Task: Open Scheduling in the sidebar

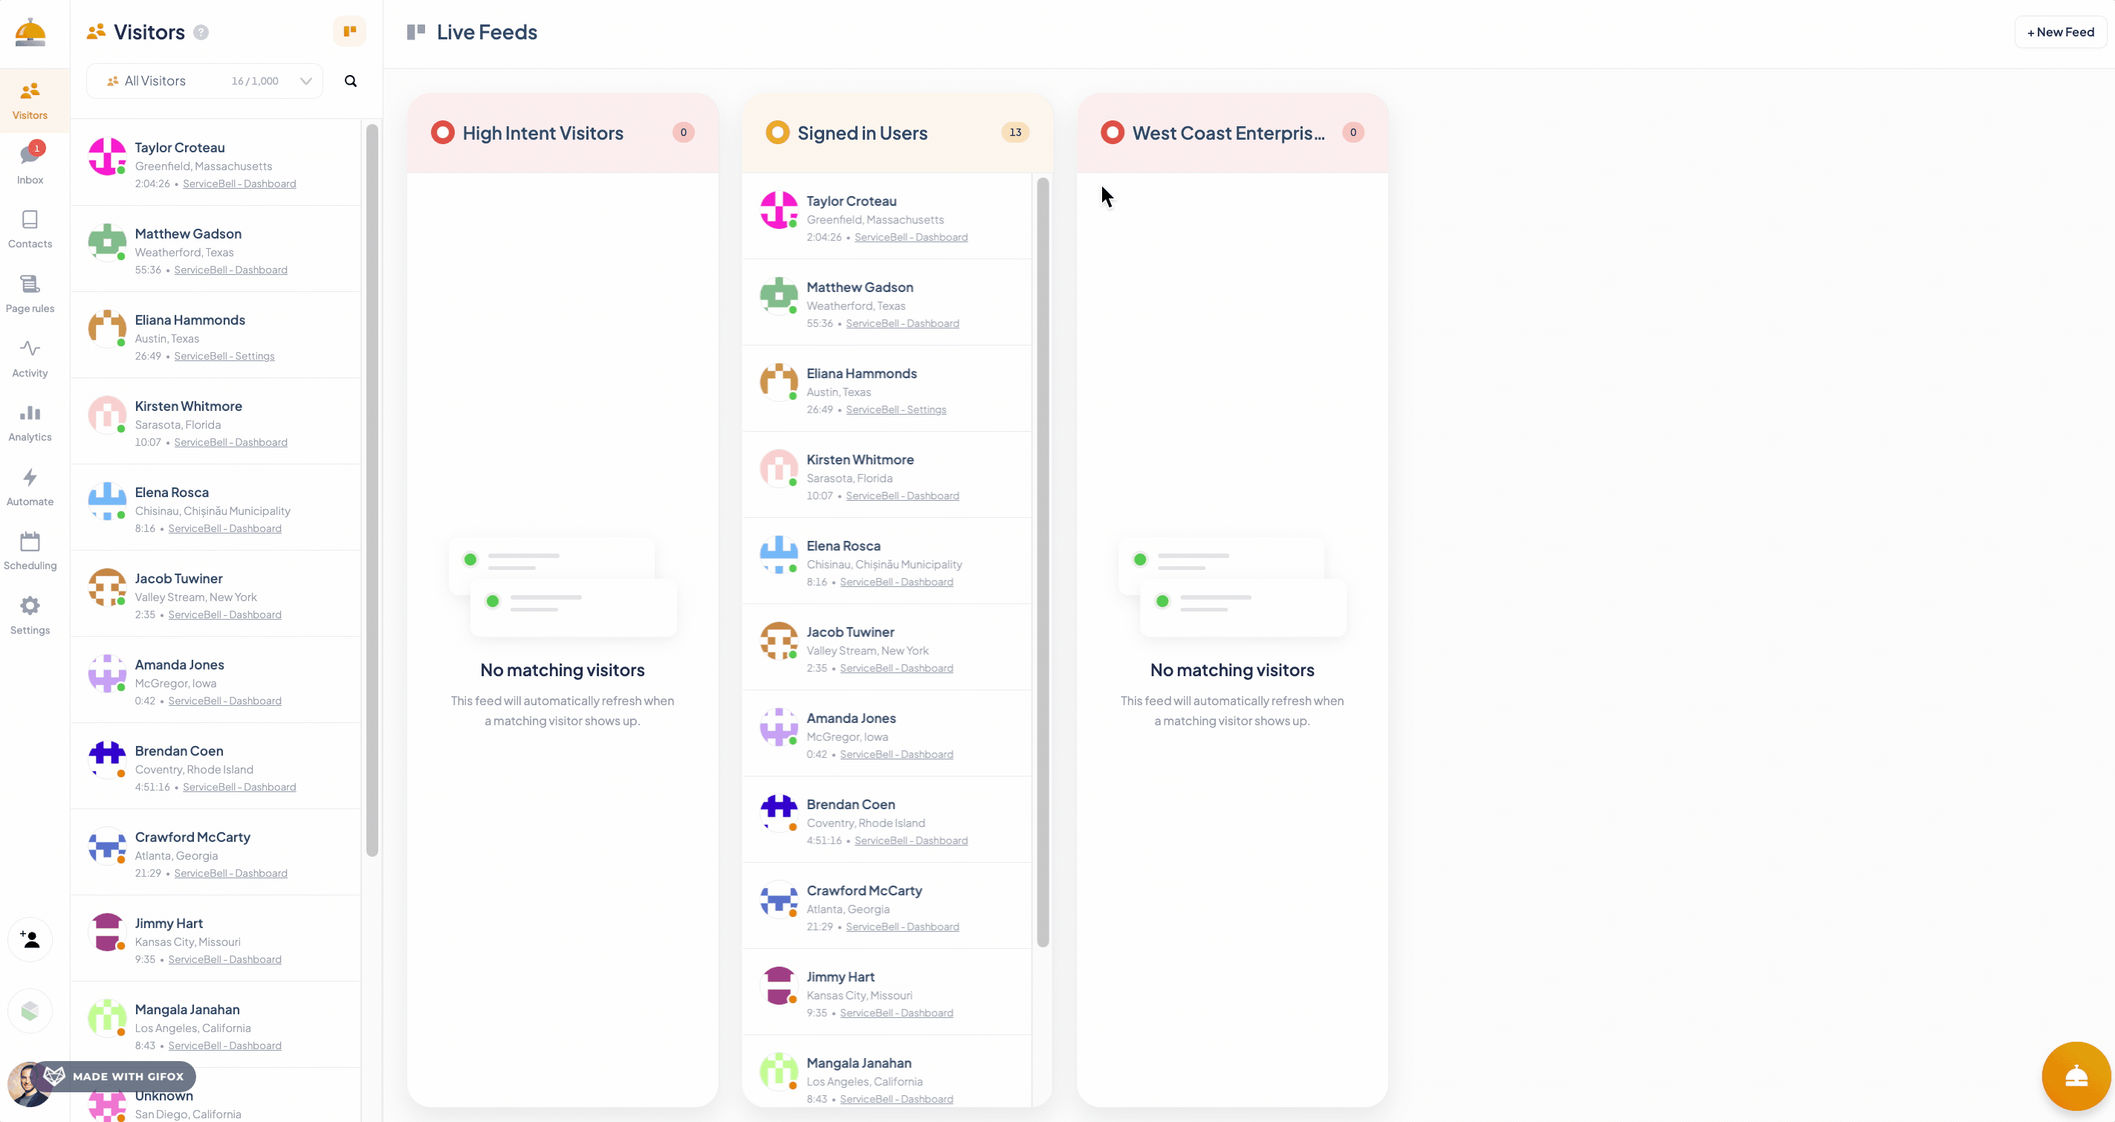Action: [30, 551]
